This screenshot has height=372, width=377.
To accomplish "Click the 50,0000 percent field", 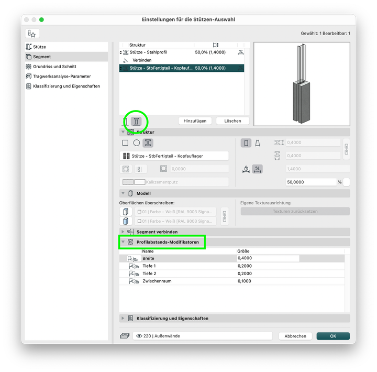I will point(311,182).
